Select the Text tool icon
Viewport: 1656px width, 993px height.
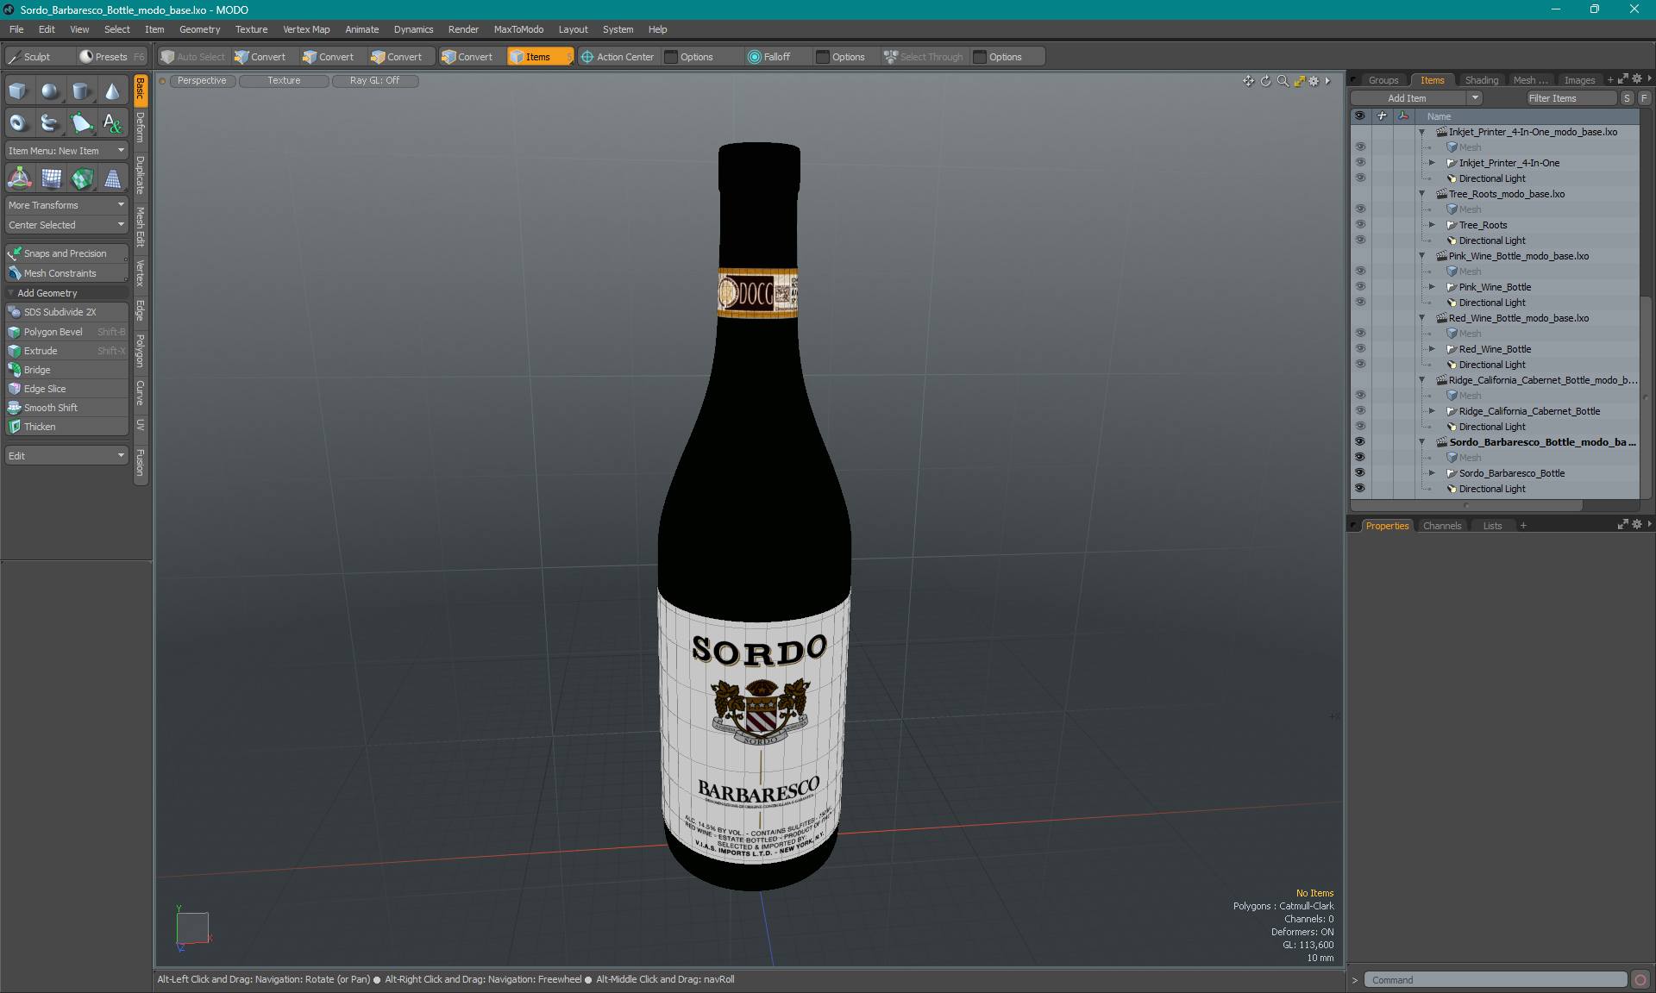pos(113,123)
